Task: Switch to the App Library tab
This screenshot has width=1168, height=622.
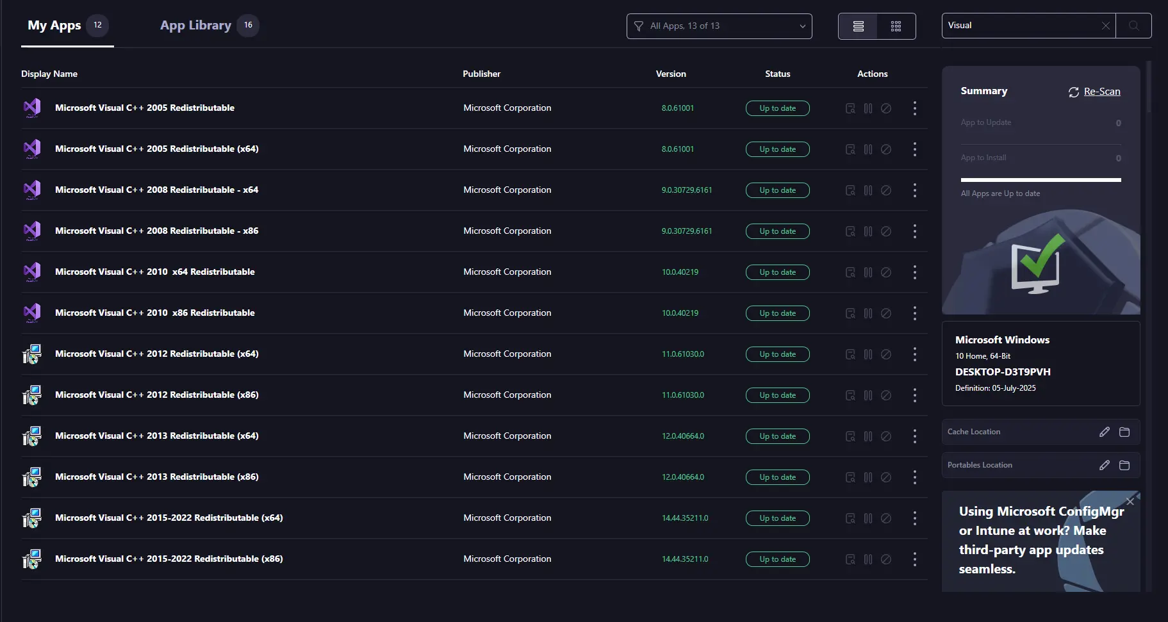Action: (x=209, y=26)
